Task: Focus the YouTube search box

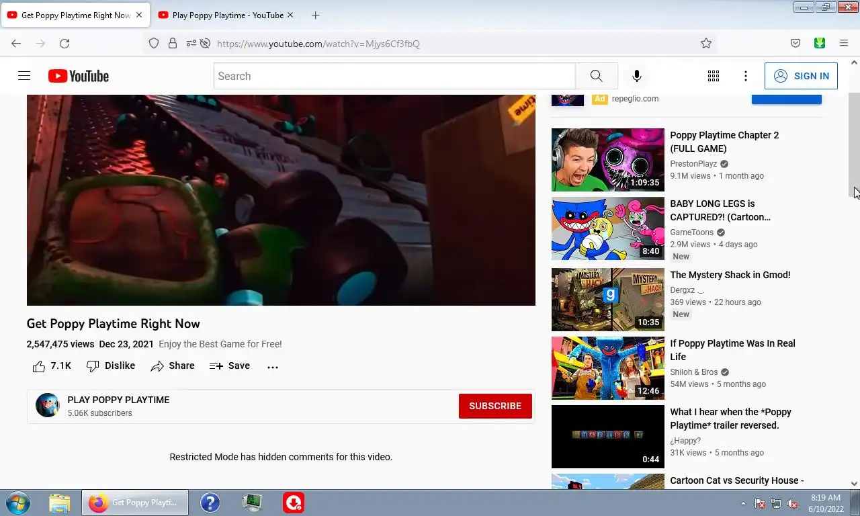Action: 394,76
